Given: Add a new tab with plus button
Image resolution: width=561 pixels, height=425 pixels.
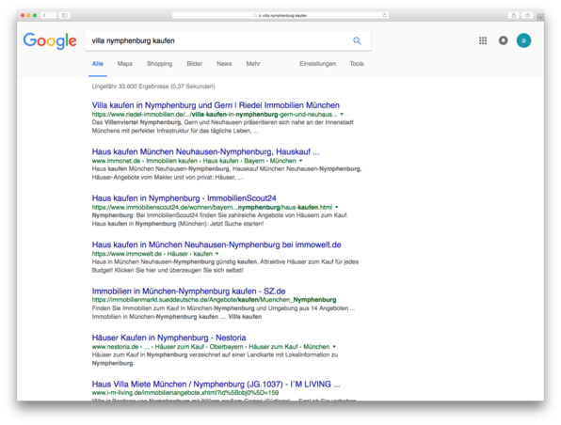Looking at the screenshot, I should click(x=540, y=17).
